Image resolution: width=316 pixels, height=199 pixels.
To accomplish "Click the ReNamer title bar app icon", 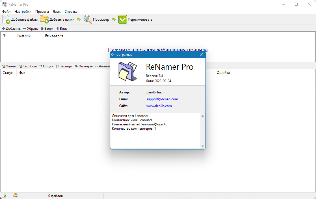I will point(5,4).
